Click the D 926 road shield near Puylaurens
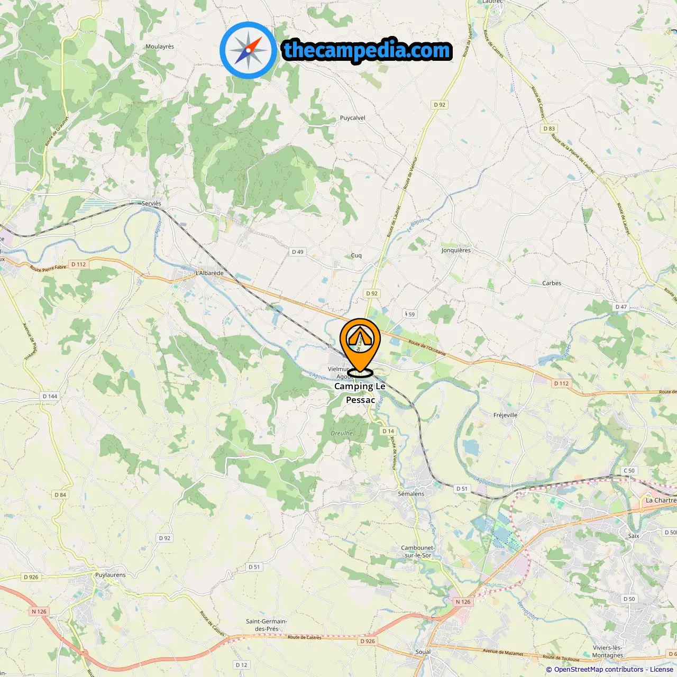Image resolution: width=677 pixels, height=677 pixels. click(31, 577)
